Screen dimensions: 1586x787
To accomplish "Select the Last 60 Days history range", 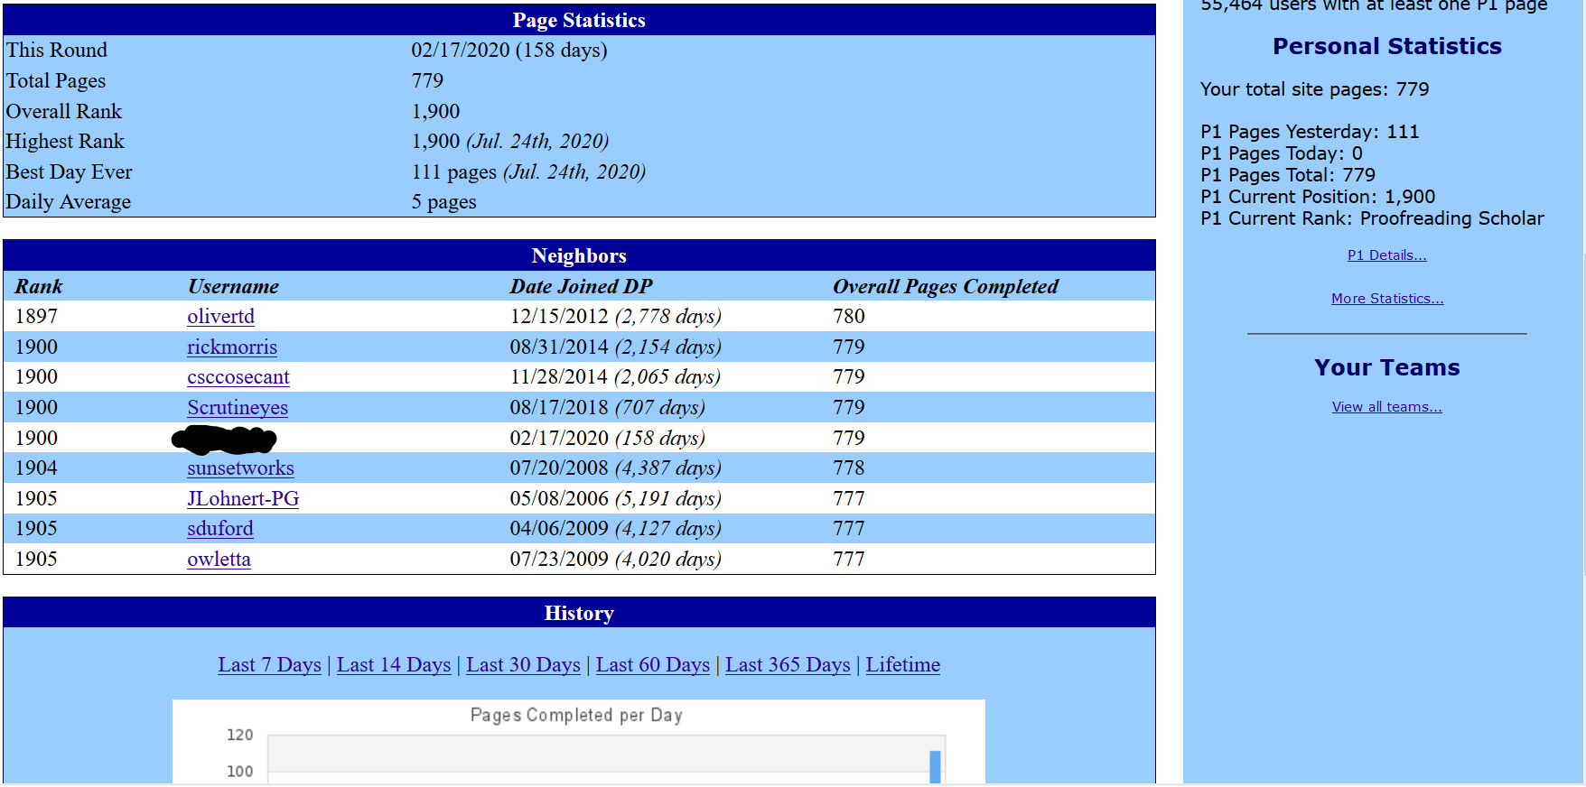I will (x=653, y=665).
